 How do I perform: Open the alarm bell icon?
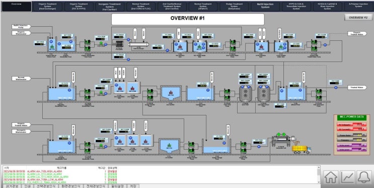[x=364, y=177]
